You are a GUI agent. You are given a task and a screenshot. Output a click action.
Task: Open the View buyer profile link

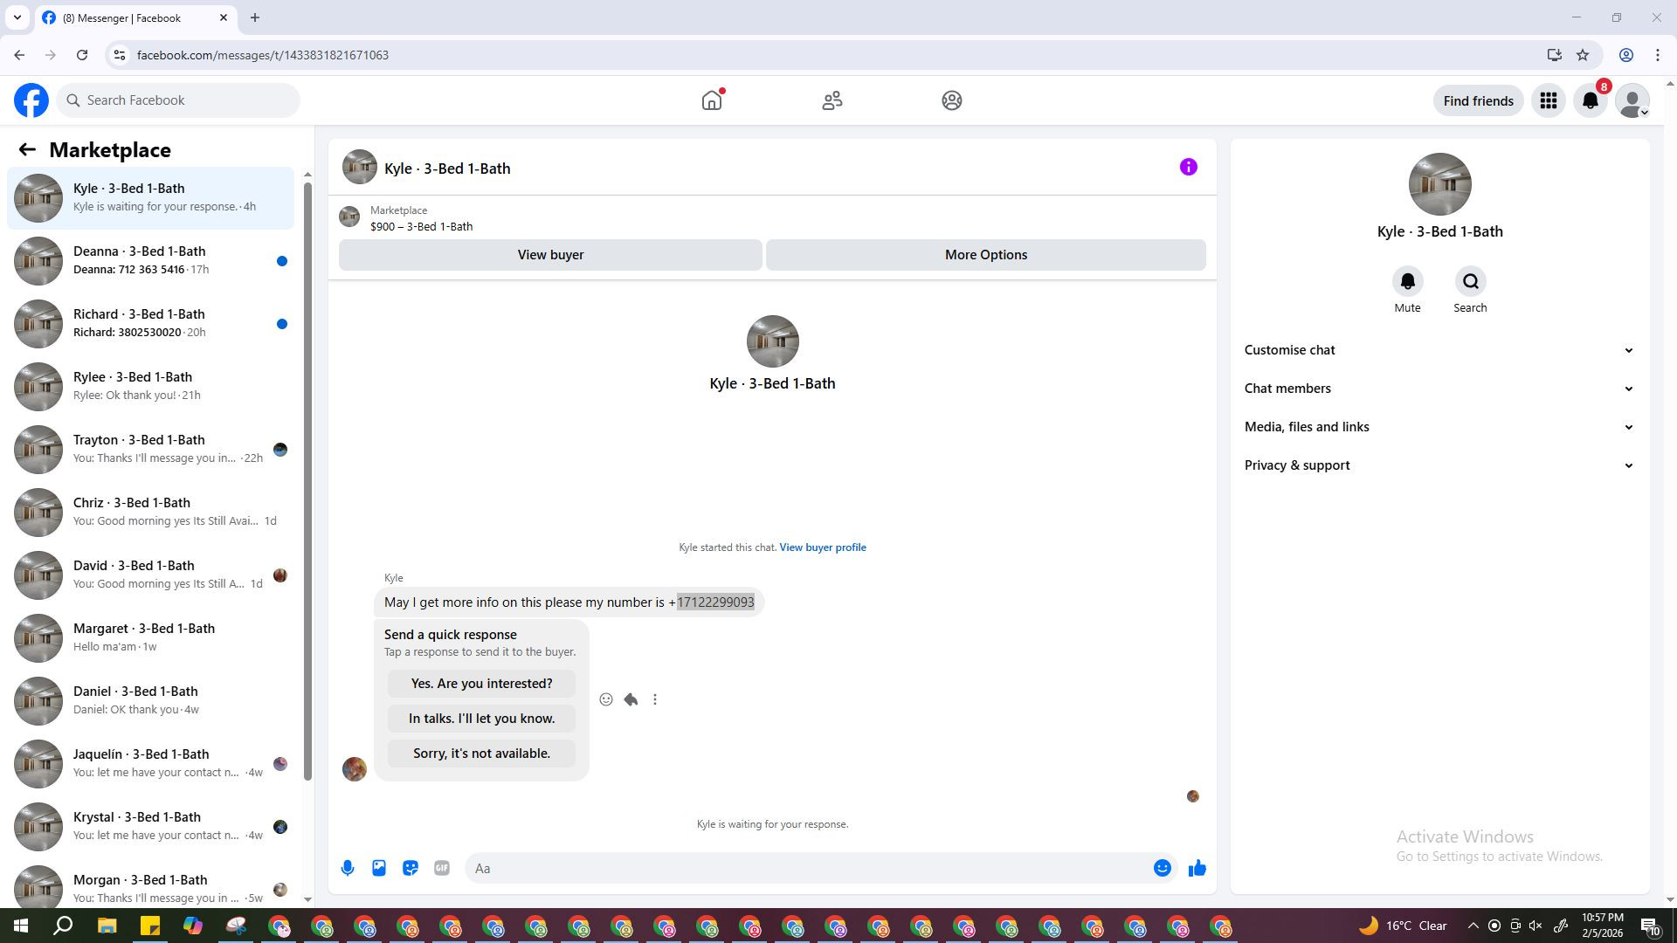pos(822,547)
